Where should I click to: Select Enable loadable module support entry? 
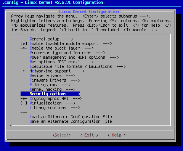[x=71, y=43]
